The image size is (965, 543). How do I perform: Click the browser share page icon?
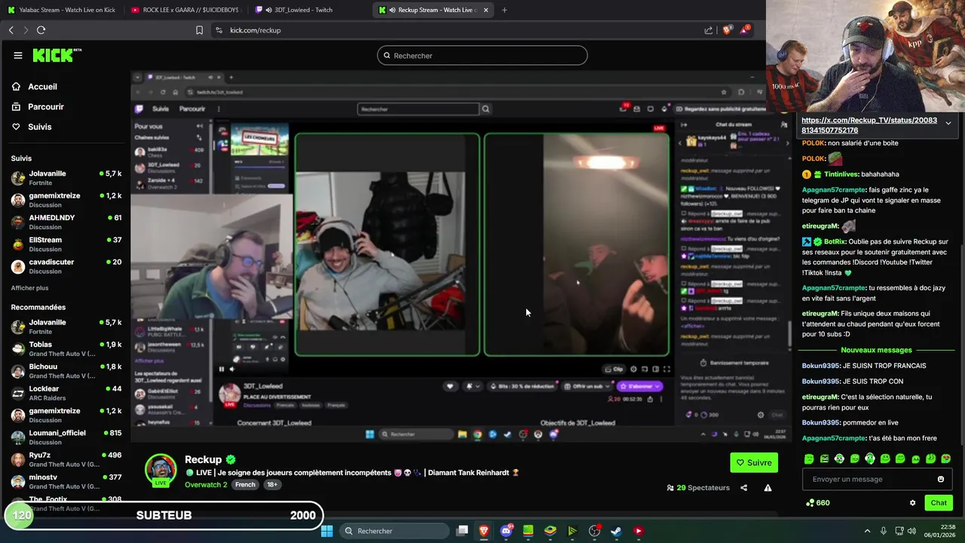709,30
